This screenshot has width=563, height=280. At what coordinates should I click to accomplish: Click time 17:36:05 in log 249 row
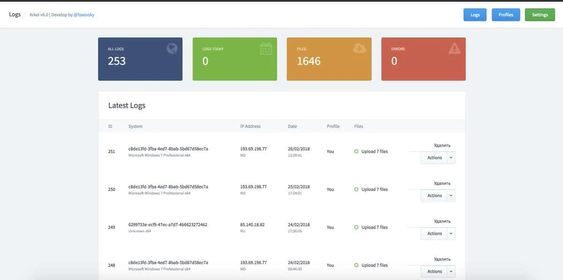pos(295,231)
